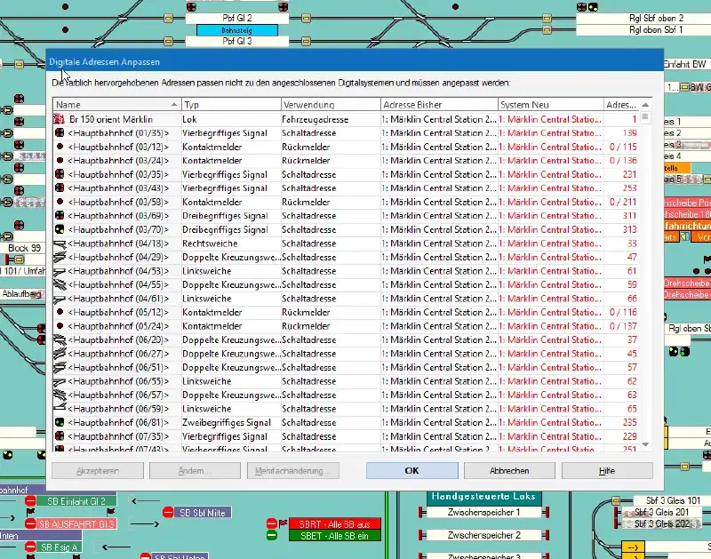Click Zwischenspeicher 1 block

[x=483, y=512]
